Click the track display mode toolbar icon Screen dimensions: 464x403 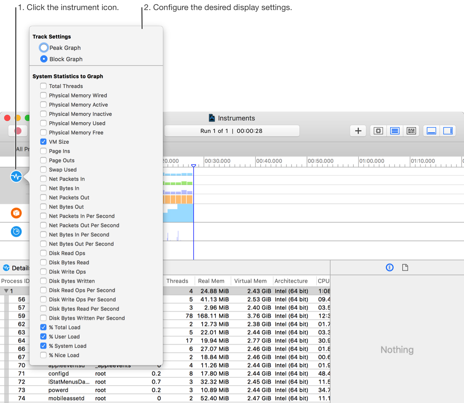(x=394, y=131)
